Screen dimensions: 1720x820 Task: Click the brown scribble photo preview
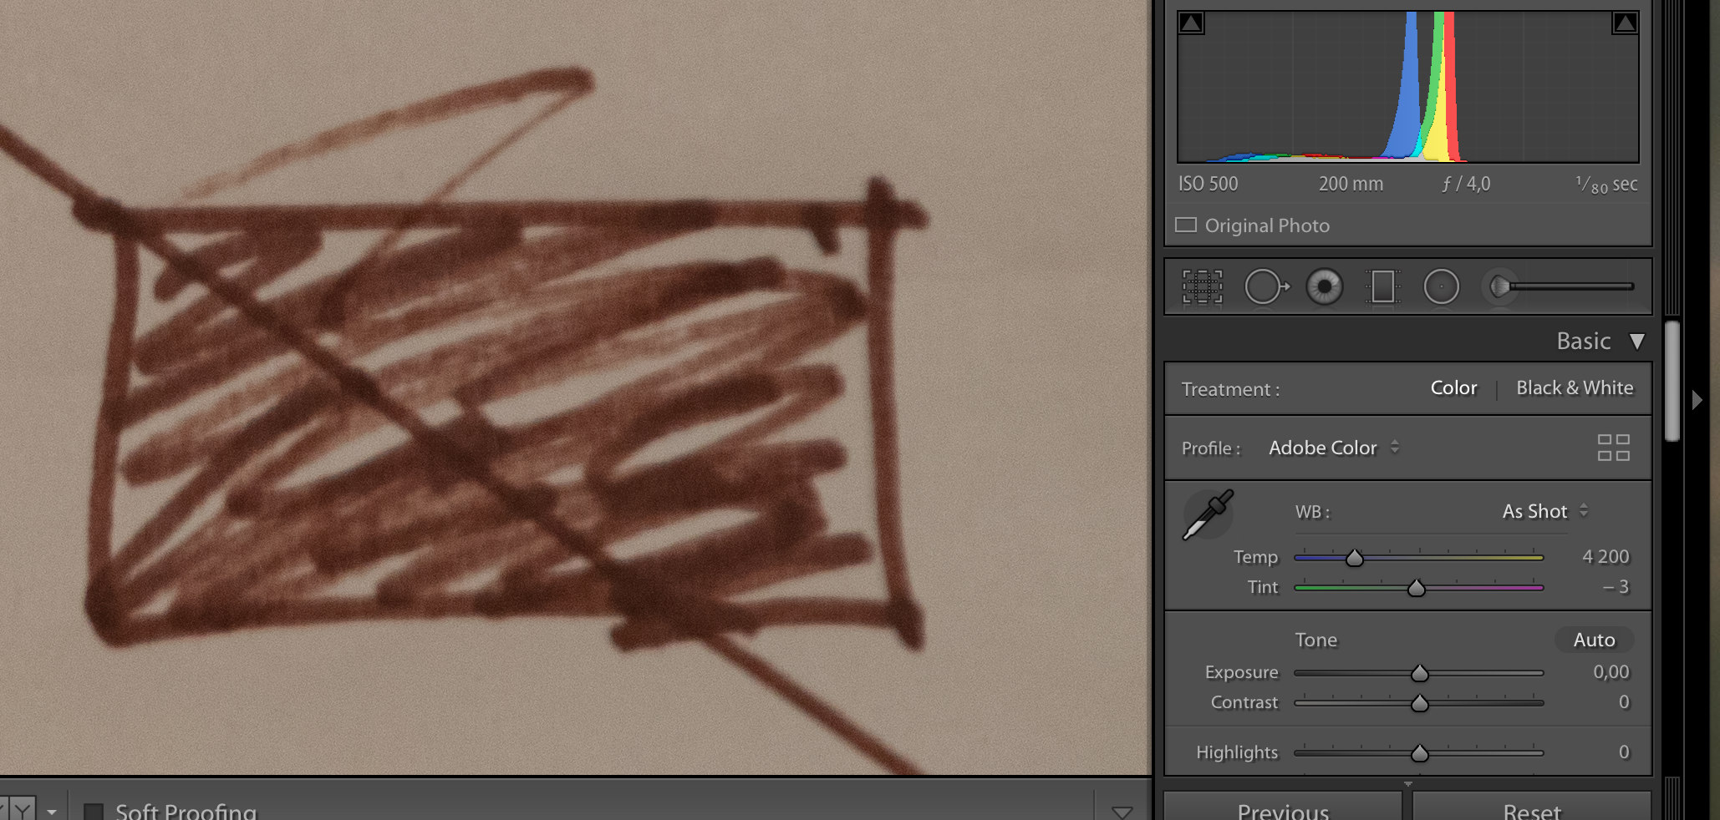[x=575, y=387]
